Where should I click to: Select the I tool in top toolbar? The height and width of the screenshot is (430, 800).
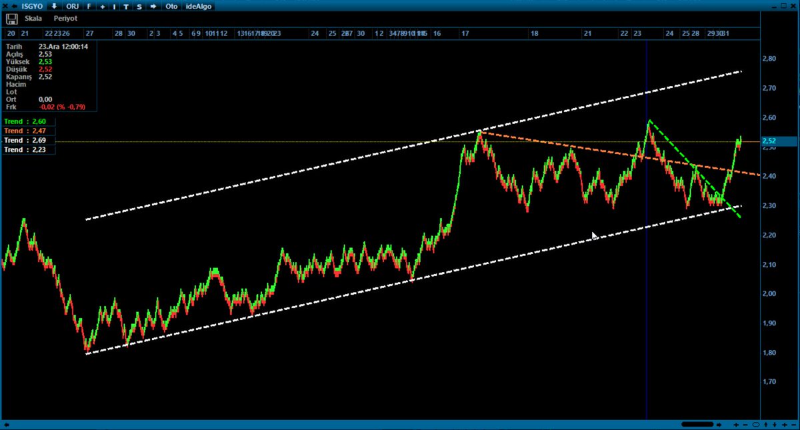(114, 7)
